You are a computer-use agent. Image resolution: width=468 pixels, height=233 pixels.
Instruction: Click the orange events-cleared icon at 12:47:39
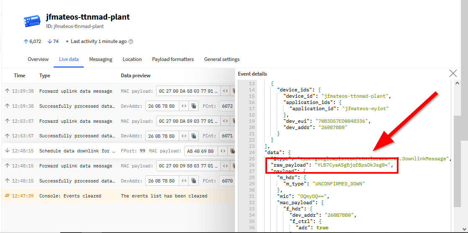(7, 196)
